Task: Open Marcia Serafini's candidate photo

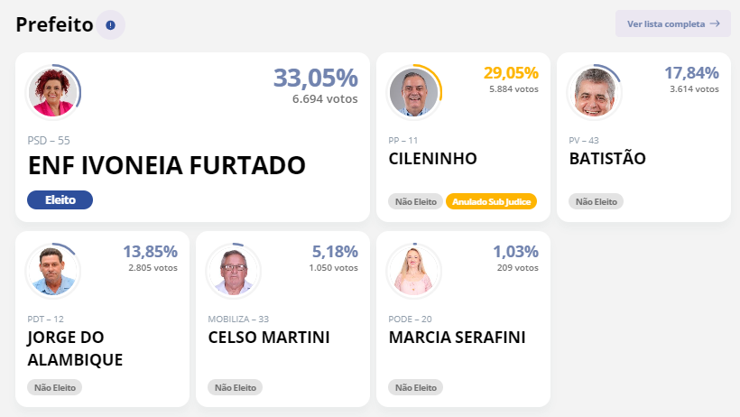Action: [414, 271]
